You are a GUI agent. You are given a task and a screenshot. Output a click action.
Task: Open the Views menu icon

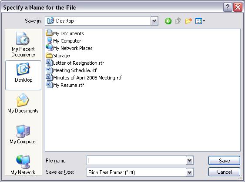[200, 21]
